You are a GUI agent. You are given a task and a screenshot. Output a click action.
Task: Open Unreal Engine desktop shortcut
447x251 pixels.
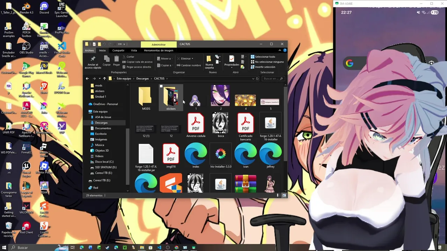point(27,170)
